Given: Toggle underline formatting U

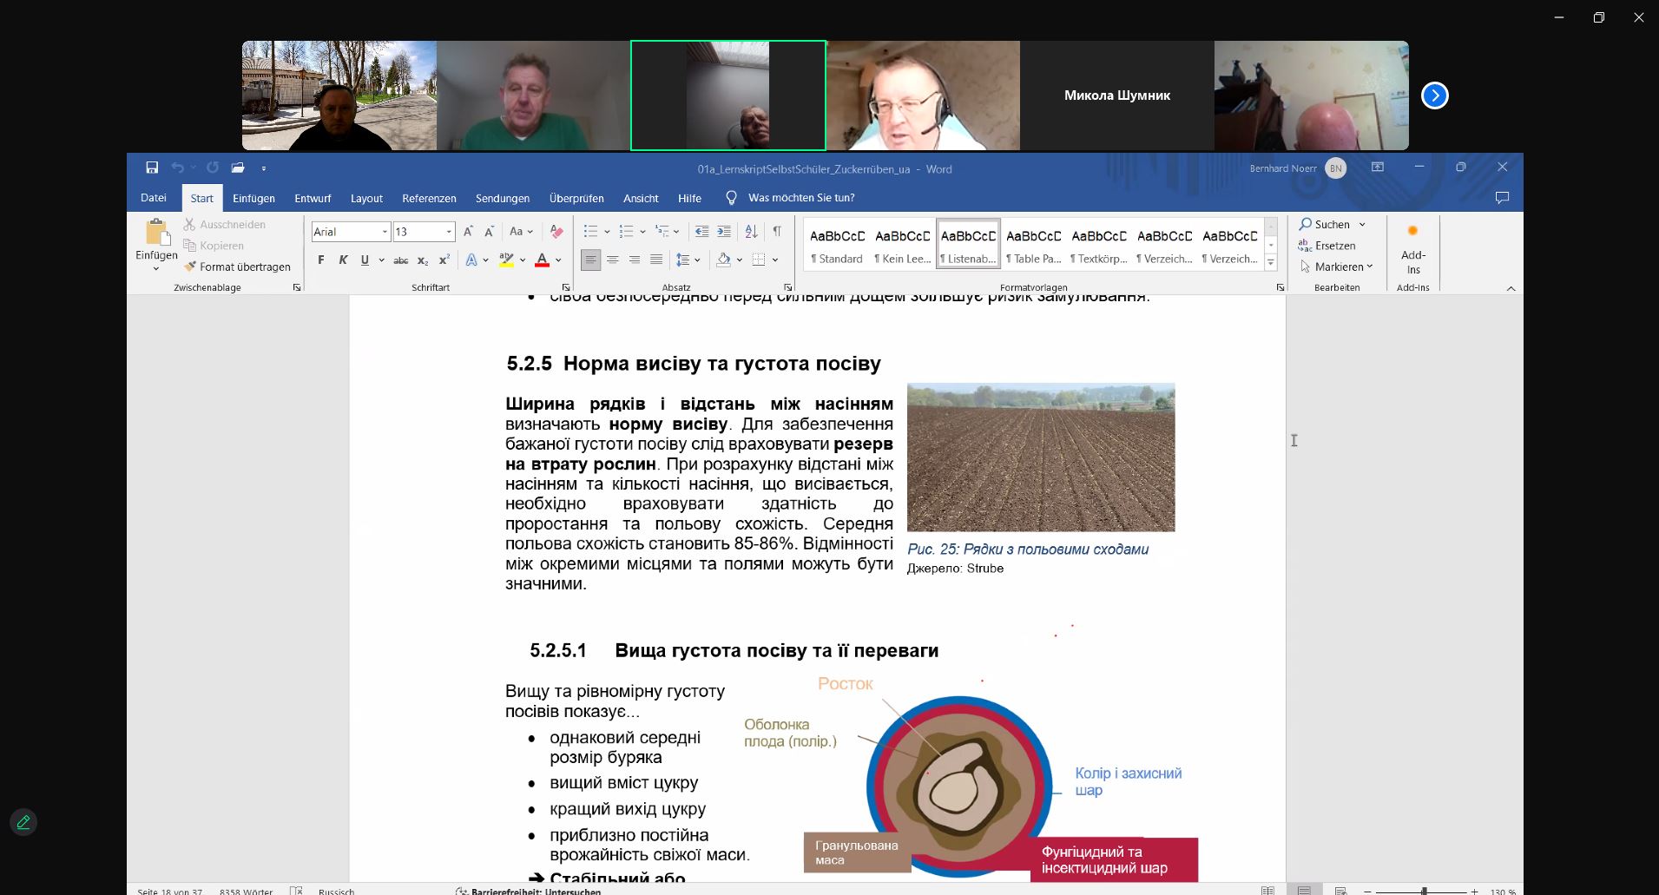Looking at the screenshot, I should (365, 260).
